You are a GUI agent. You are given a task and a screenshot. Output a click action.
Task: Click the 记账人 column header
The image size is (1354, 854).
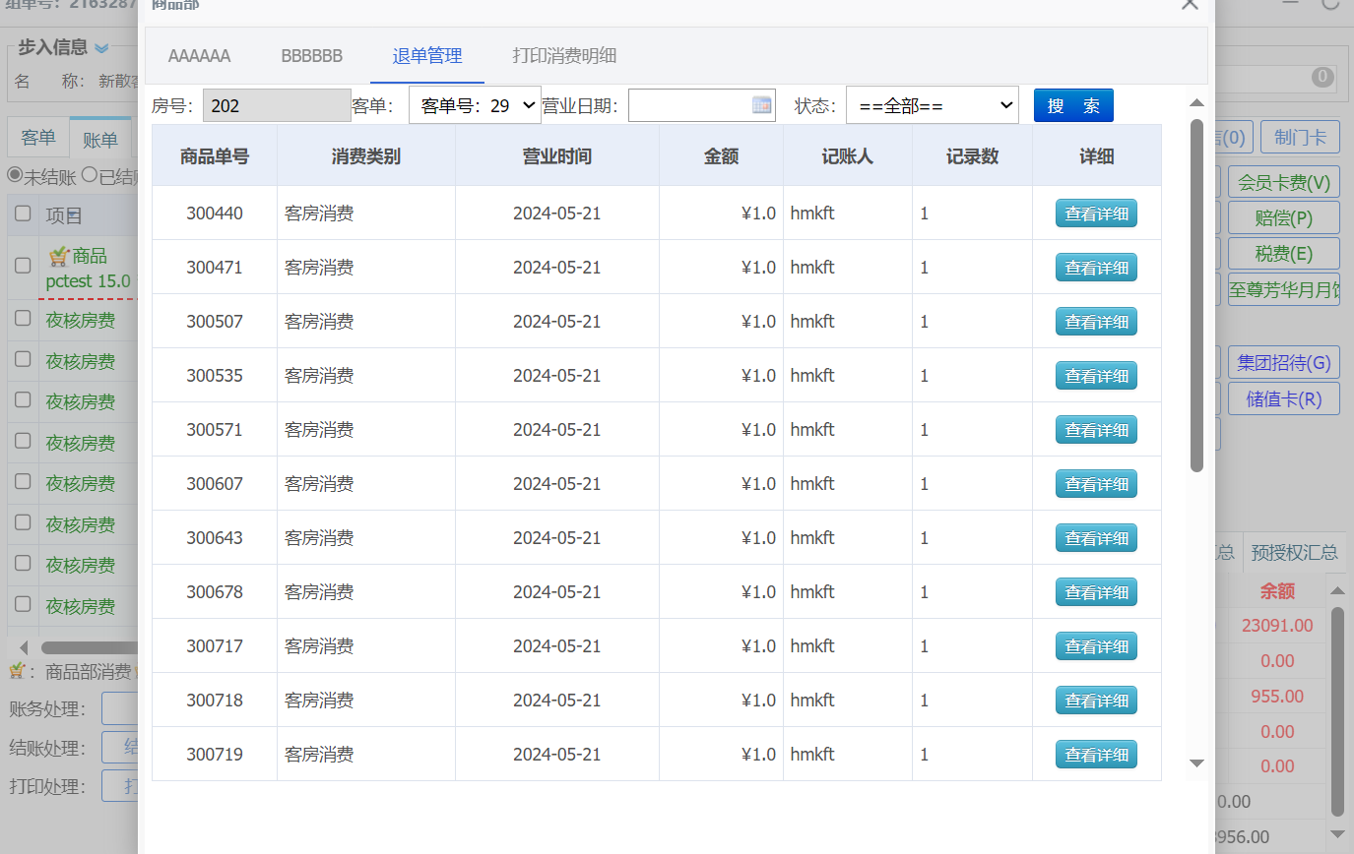[x=848, y=155]
